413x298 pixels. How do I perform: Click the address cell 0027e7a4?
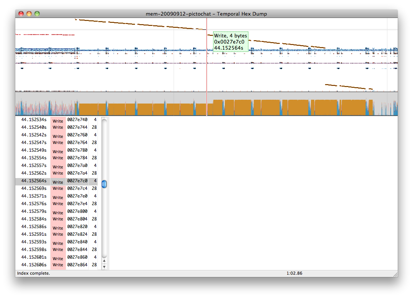pyautogui.click(x=77, y=173)
